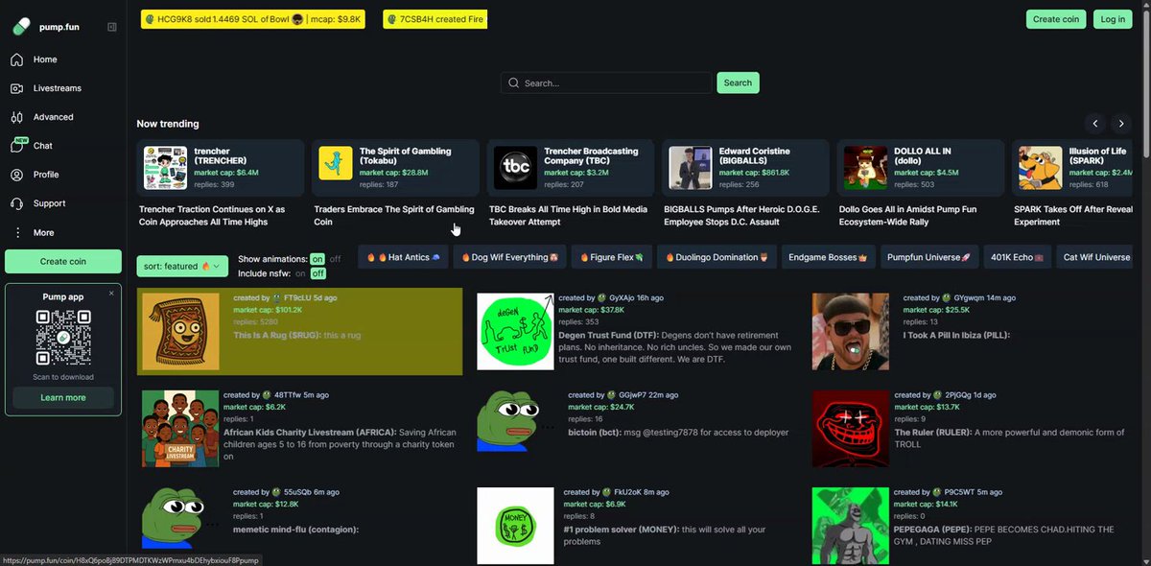The width and height of the screenshot is (1151, 566).
Task: Turn Show animations off
Action: (336, 259)
